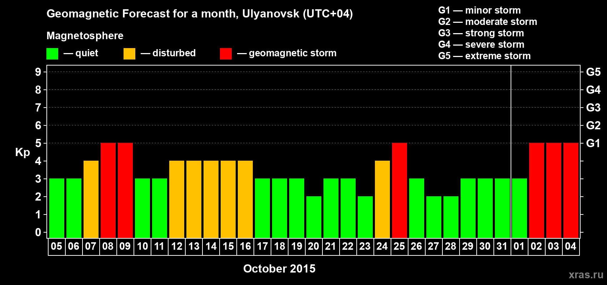Click the date label '13' on the axis
The height and width of the screenshot is (285, 607).
coord(194,247)
